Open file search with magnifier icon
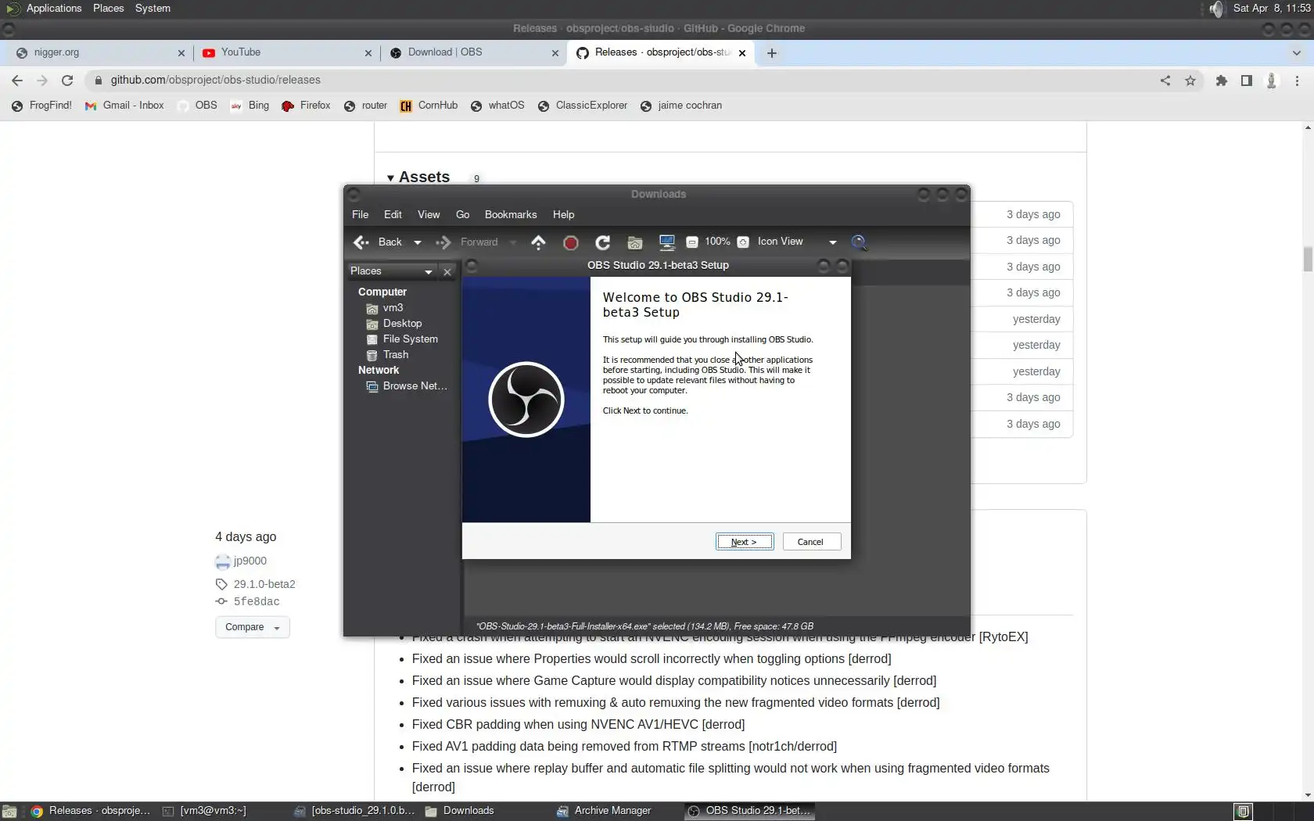 [x=859, y=242]
